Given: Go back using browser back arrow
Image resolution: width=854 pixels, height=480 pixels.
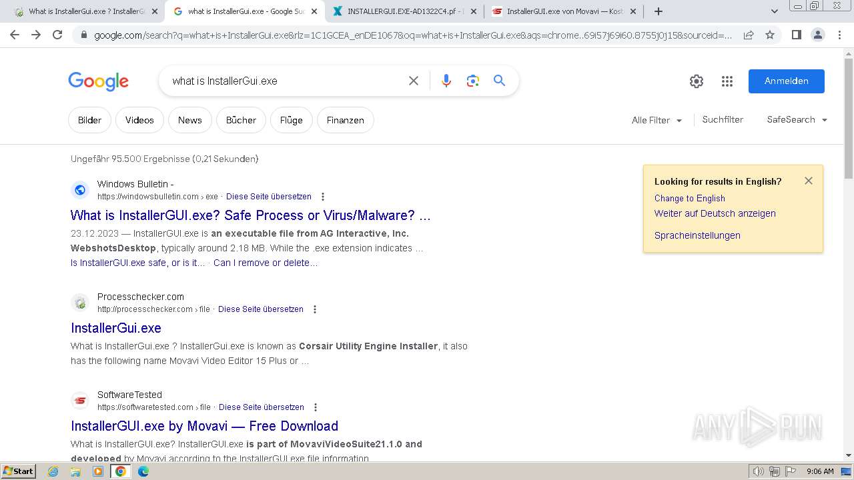Looking at the screenshot, I should point(15,35).
